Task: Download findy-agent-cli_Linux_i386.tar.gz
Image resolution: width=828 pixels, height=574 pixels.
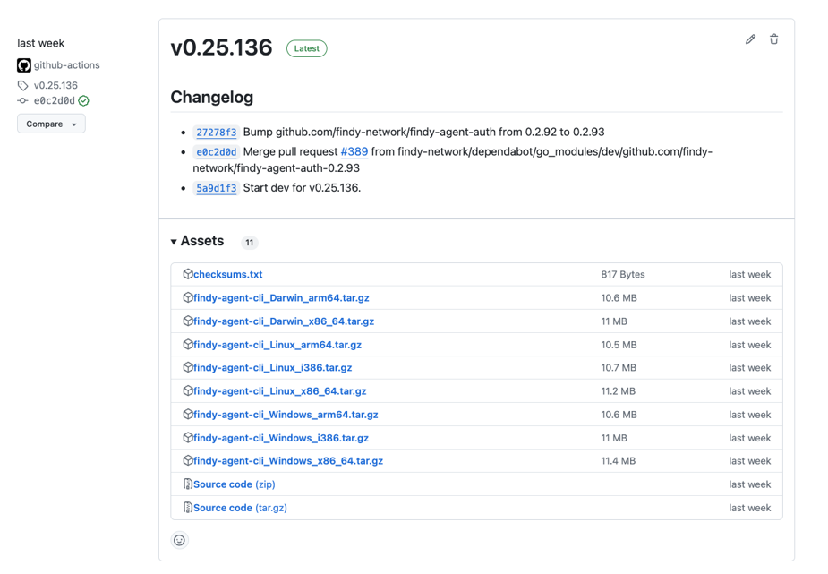Action: click(x=272, y=367)
